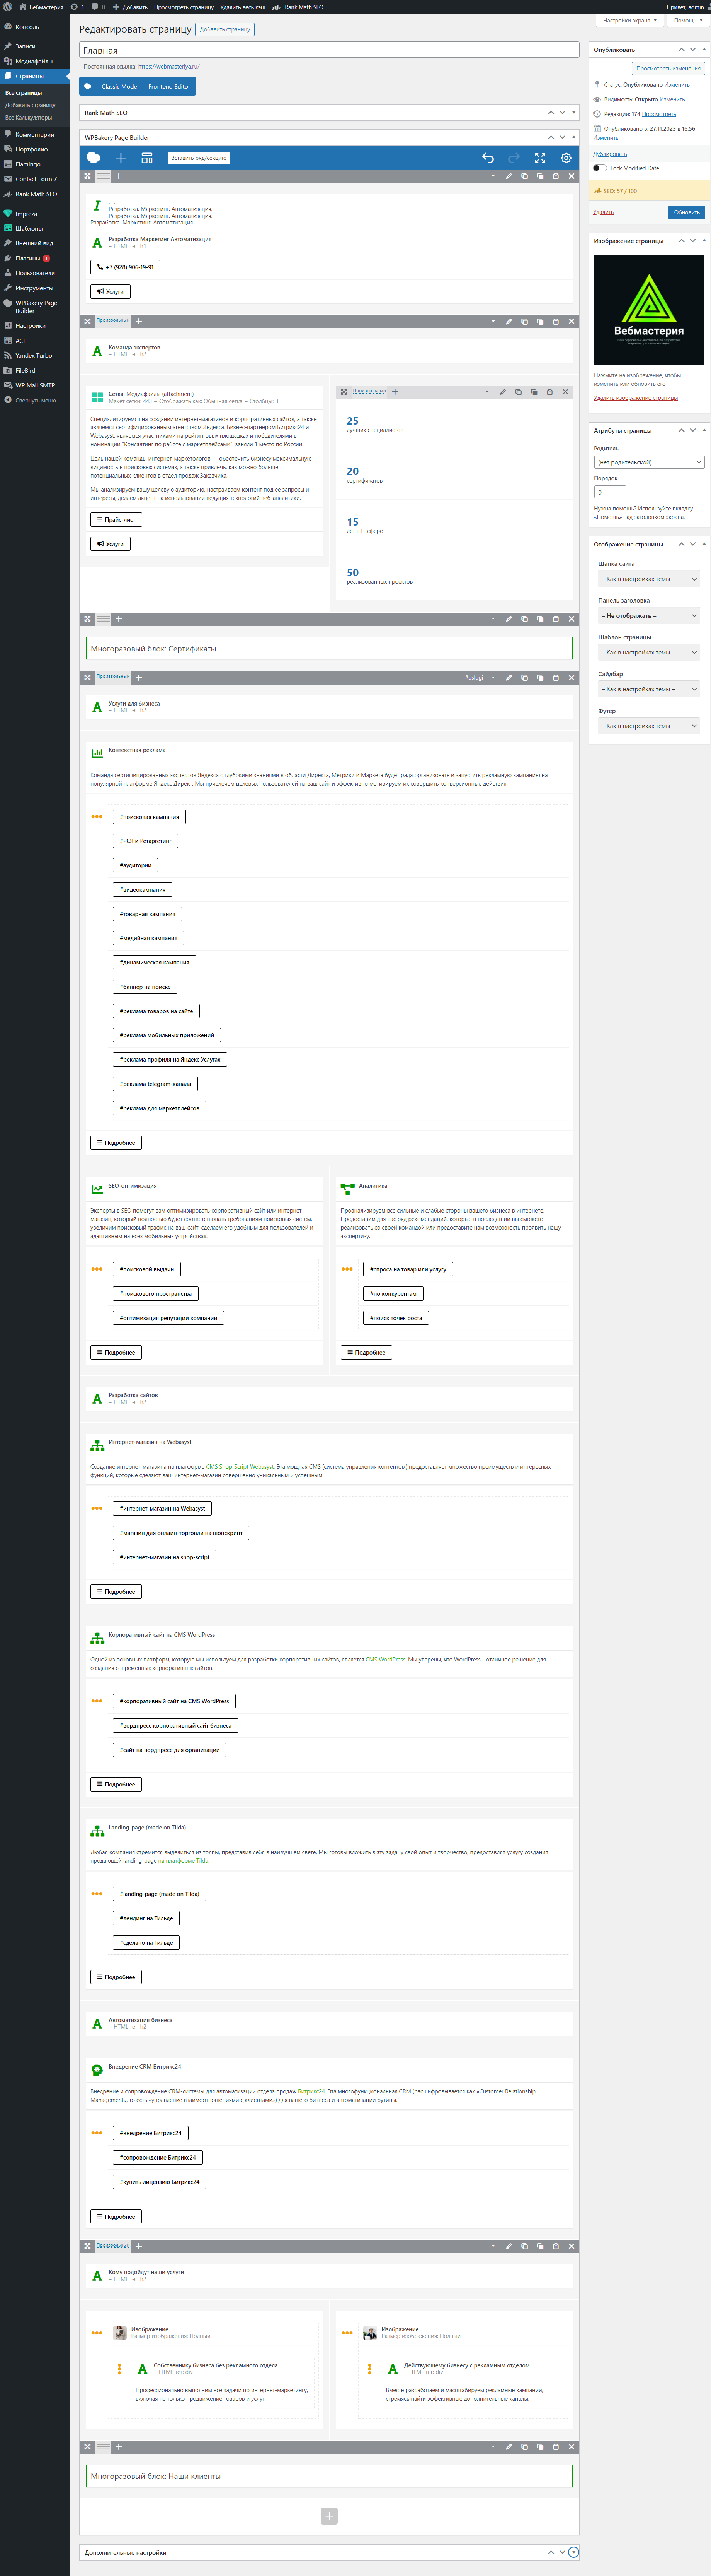Open Медиафайлы in admin sidebar
The height and width of the screenshot is (2576, 711).
34,61
